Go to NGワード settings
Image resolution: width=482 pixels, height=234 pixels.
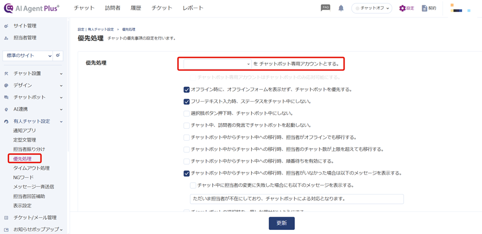24,178
